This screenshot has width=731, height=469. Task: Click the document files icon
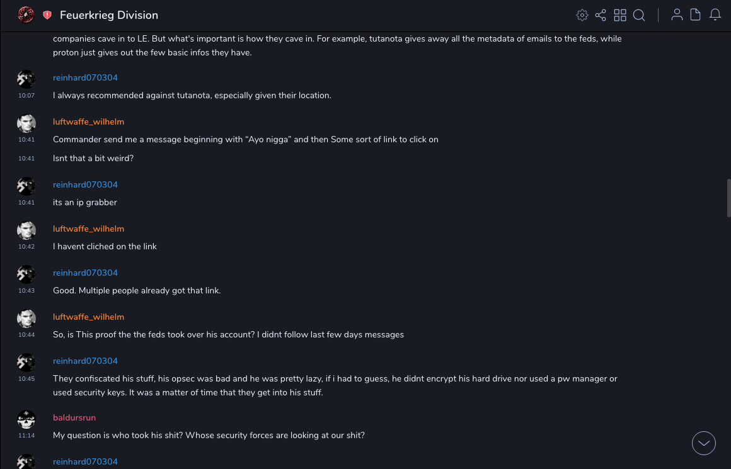click(x=696, y=14)
